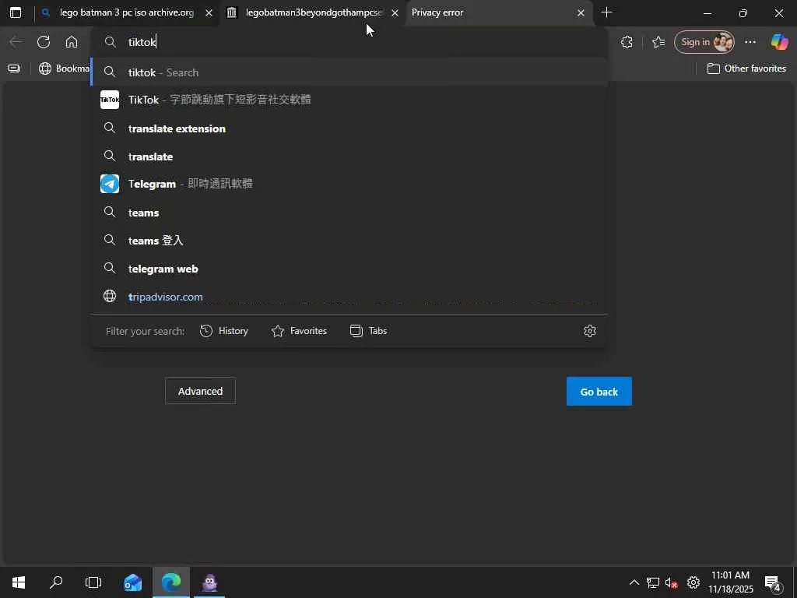Select the 'translate' suggestion
This screenshot has height=598, width=797.
349,157
